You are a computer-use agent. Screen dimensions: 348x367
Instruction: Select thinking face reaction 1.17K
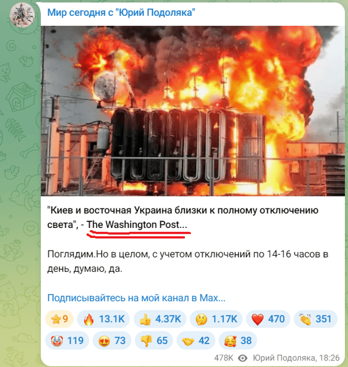pyautogui.click(x=216, y=319)
